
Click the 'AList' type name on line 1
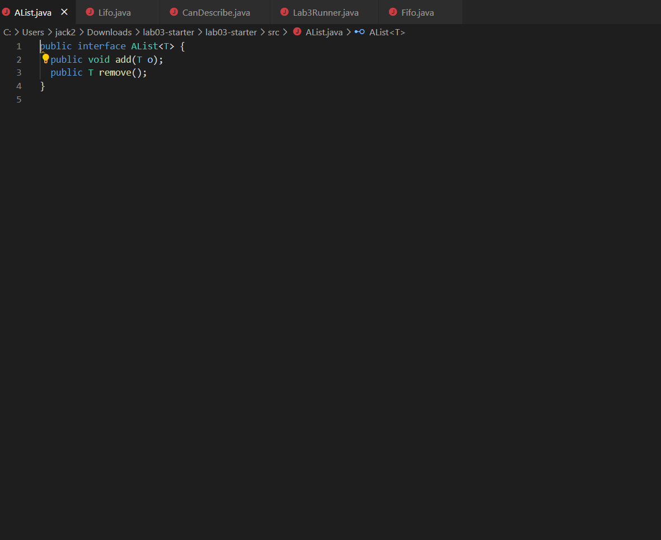coord(144,46)
